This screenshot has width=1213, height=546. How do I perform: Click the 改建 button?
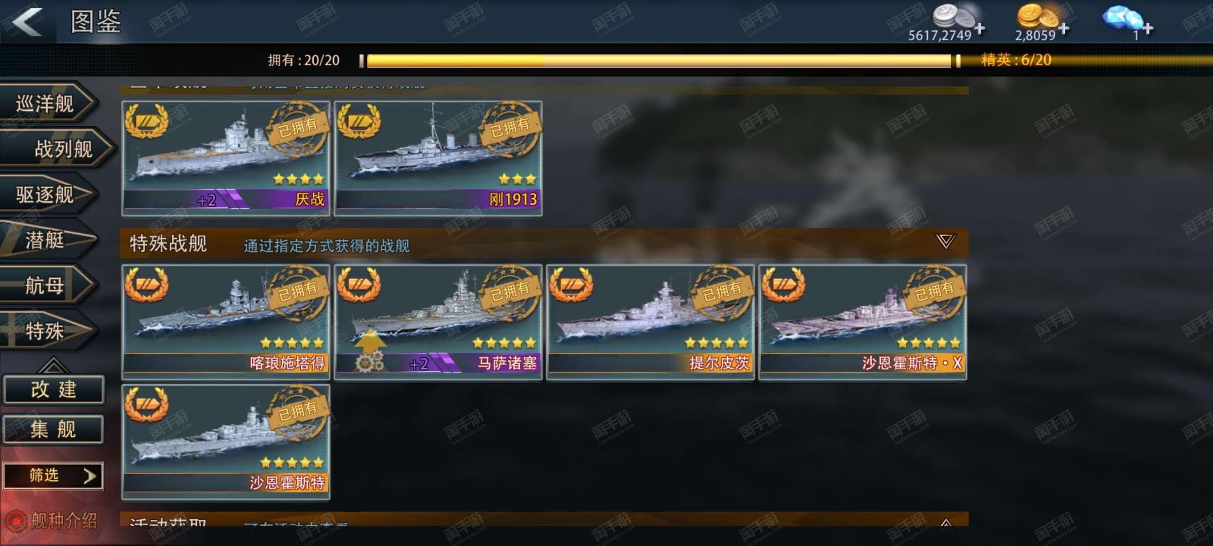click(x=54, y=390)
